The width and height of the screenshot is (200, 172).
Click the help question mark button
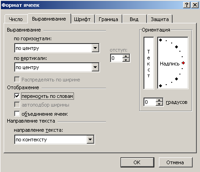coord(187,5)
